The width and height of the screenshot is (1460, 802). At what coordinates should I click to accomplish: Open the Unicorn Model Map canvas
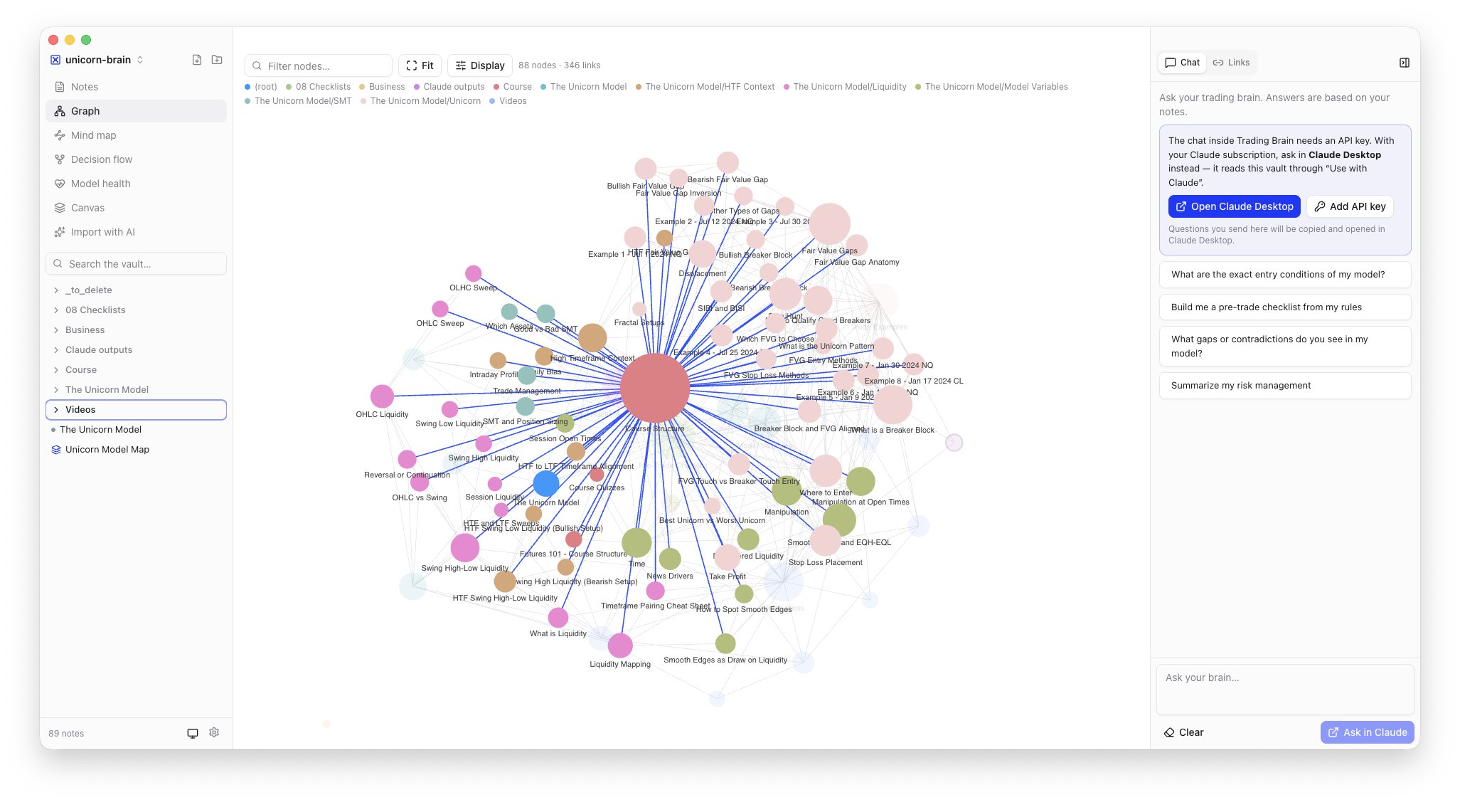(x=136, y=450)
